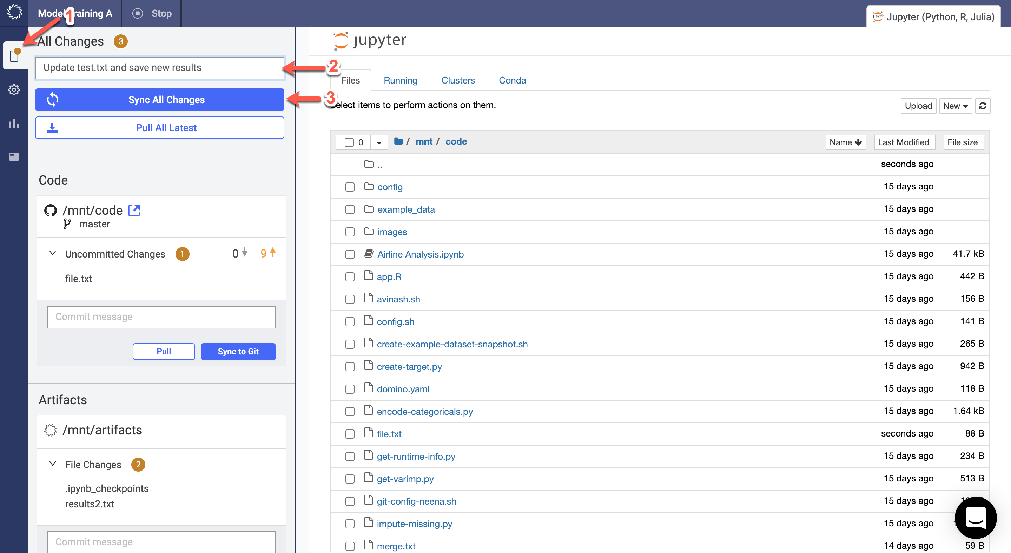Click the config folder icon
The image size is (1011, 553).
pos(369,186)
